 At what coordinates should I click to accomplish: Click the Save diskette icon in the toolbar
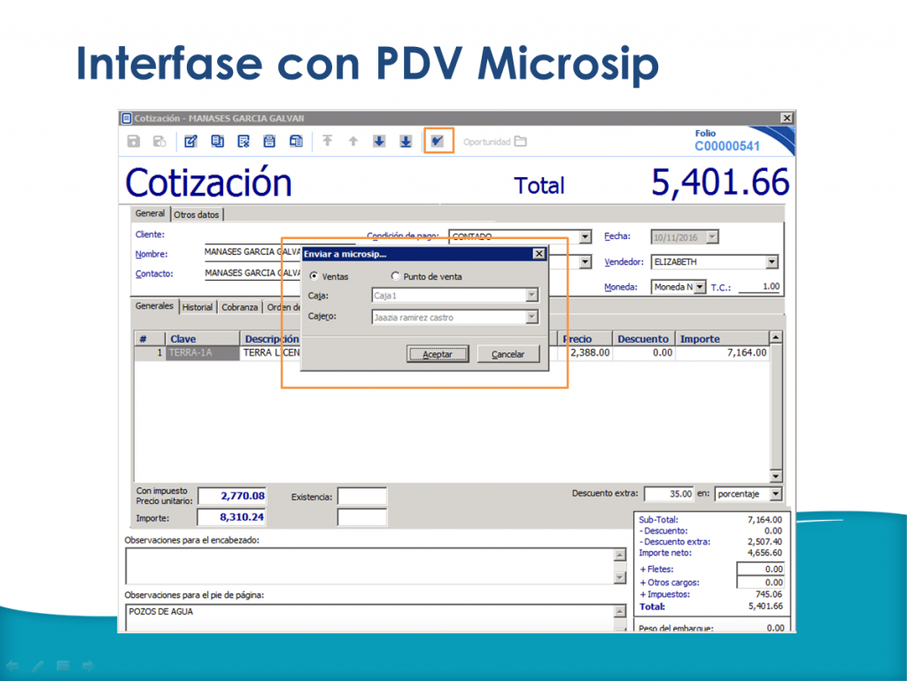pyautogui.click(x=134, y=141)
